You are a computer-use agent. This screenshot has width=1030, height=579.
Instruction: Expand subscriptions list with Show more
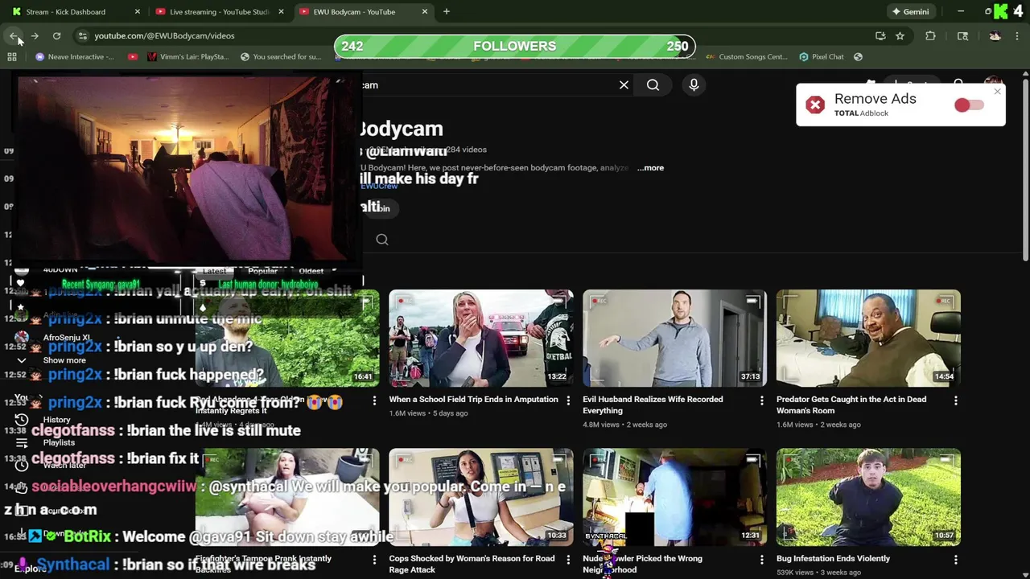64,360
